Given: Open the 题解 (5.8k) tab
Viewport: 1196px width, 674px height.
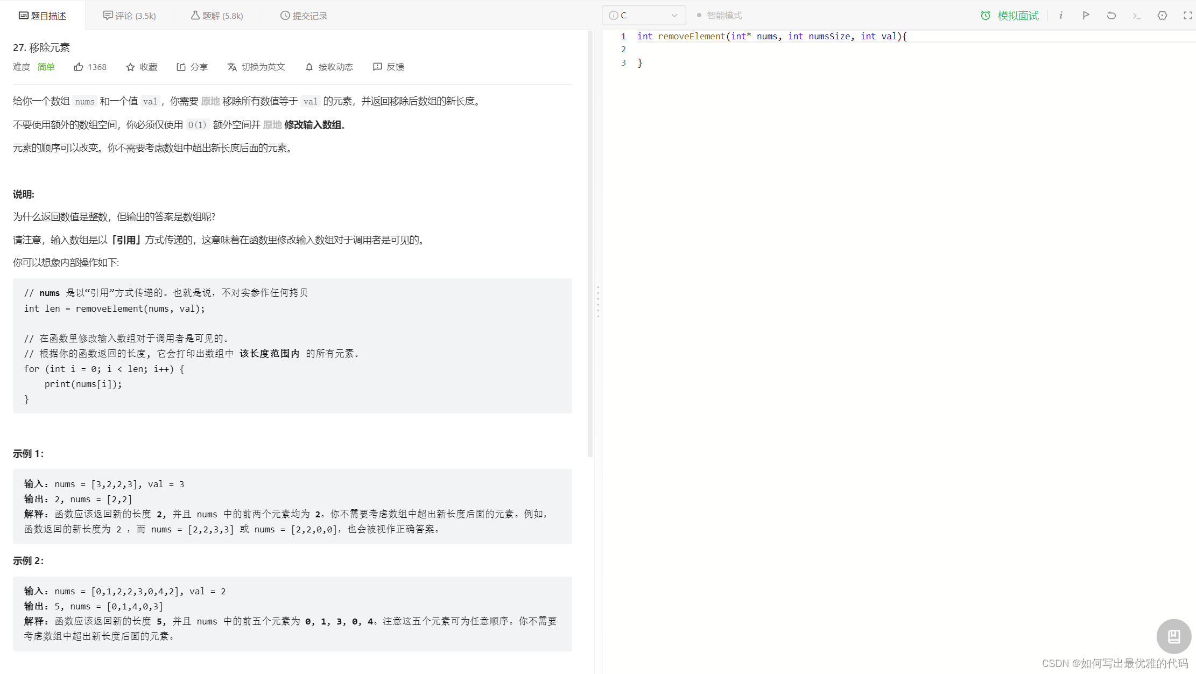Looking at the screenshot, I should tap(217, 16).
